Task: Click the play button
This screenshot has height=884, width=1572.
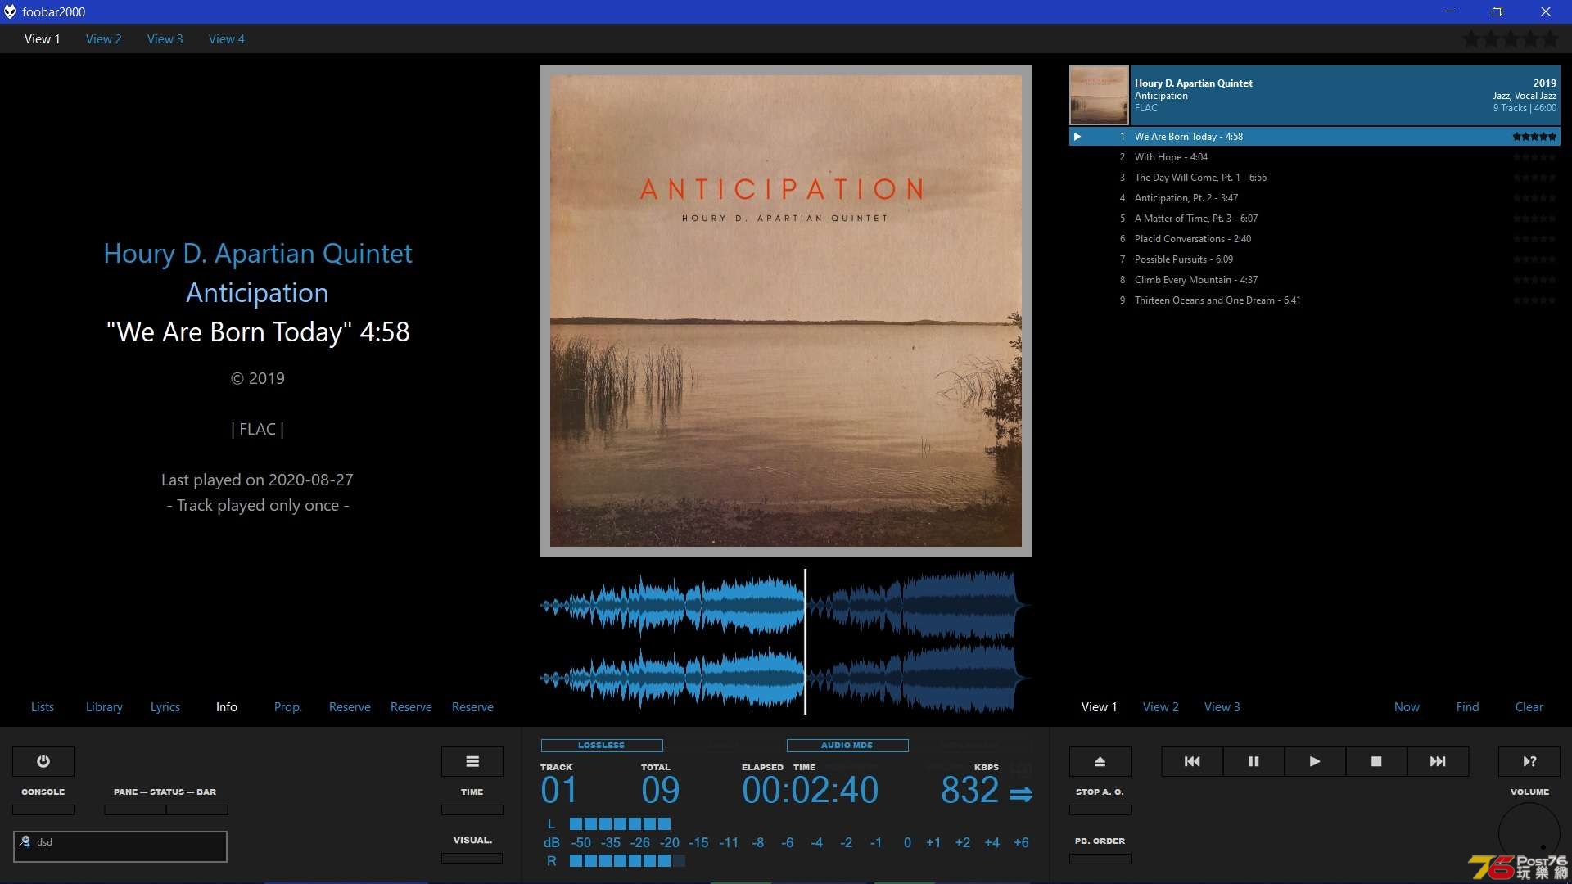Action: tap(1315, 761)
